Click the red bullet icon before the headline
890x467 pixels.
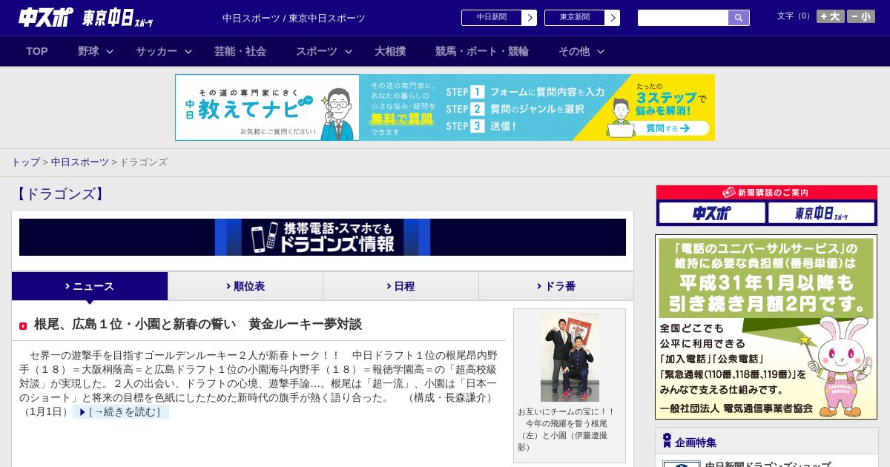23,326
